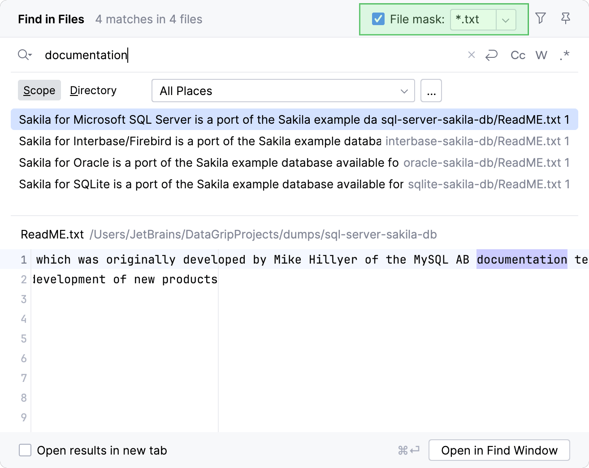Expand the All Places scope dropdown
Image resolution: width=589 pixels, height=468 pixels.
[x=283, y=91]
